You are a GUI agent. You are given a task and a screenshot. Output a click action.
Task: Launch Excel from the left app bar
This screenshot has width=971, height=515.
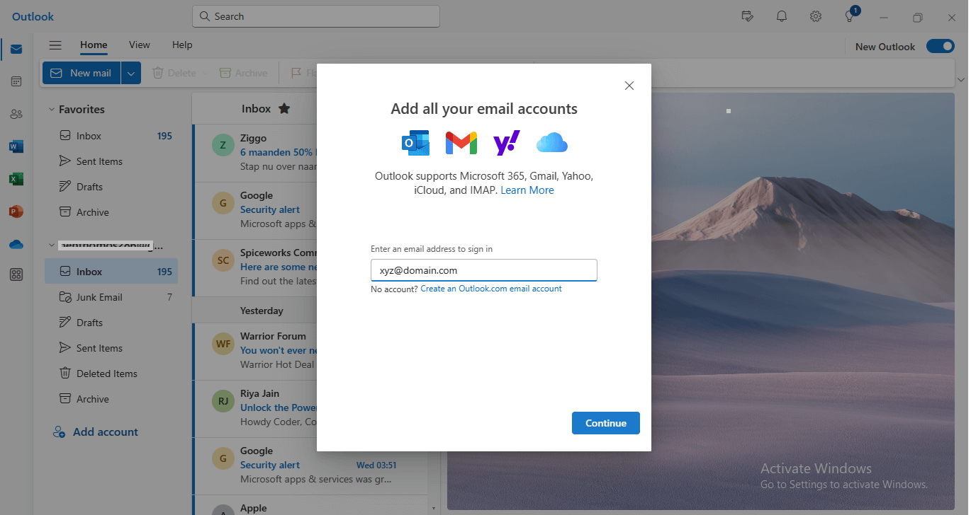tap(16, 179)
